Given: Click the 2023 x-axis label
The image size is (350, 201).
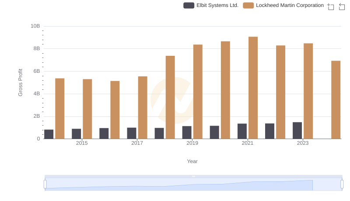Looking at the screenshot, I should click(303, 143).
